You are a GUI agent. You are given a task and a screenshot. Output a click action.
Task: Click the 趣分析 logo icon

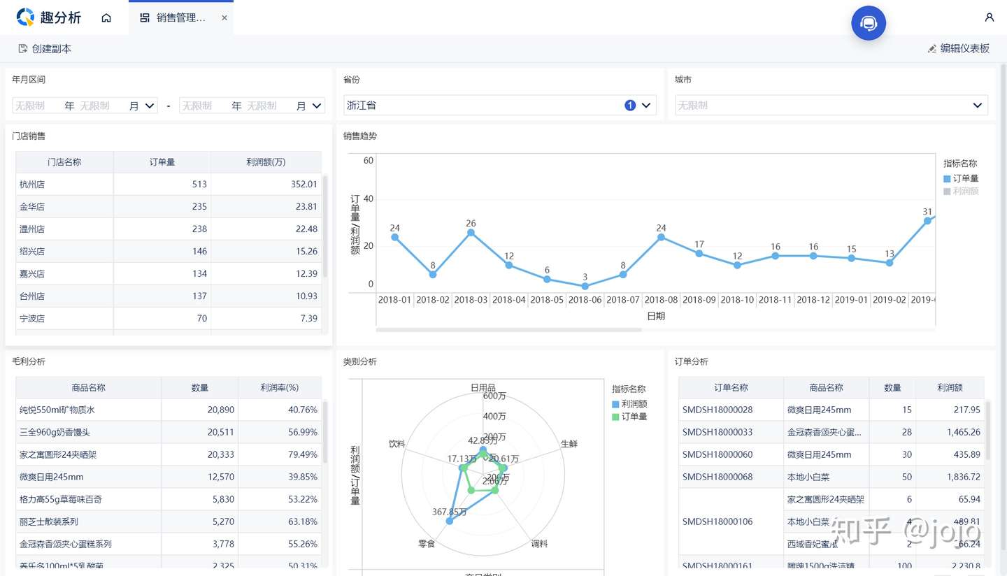pos(25,17)
